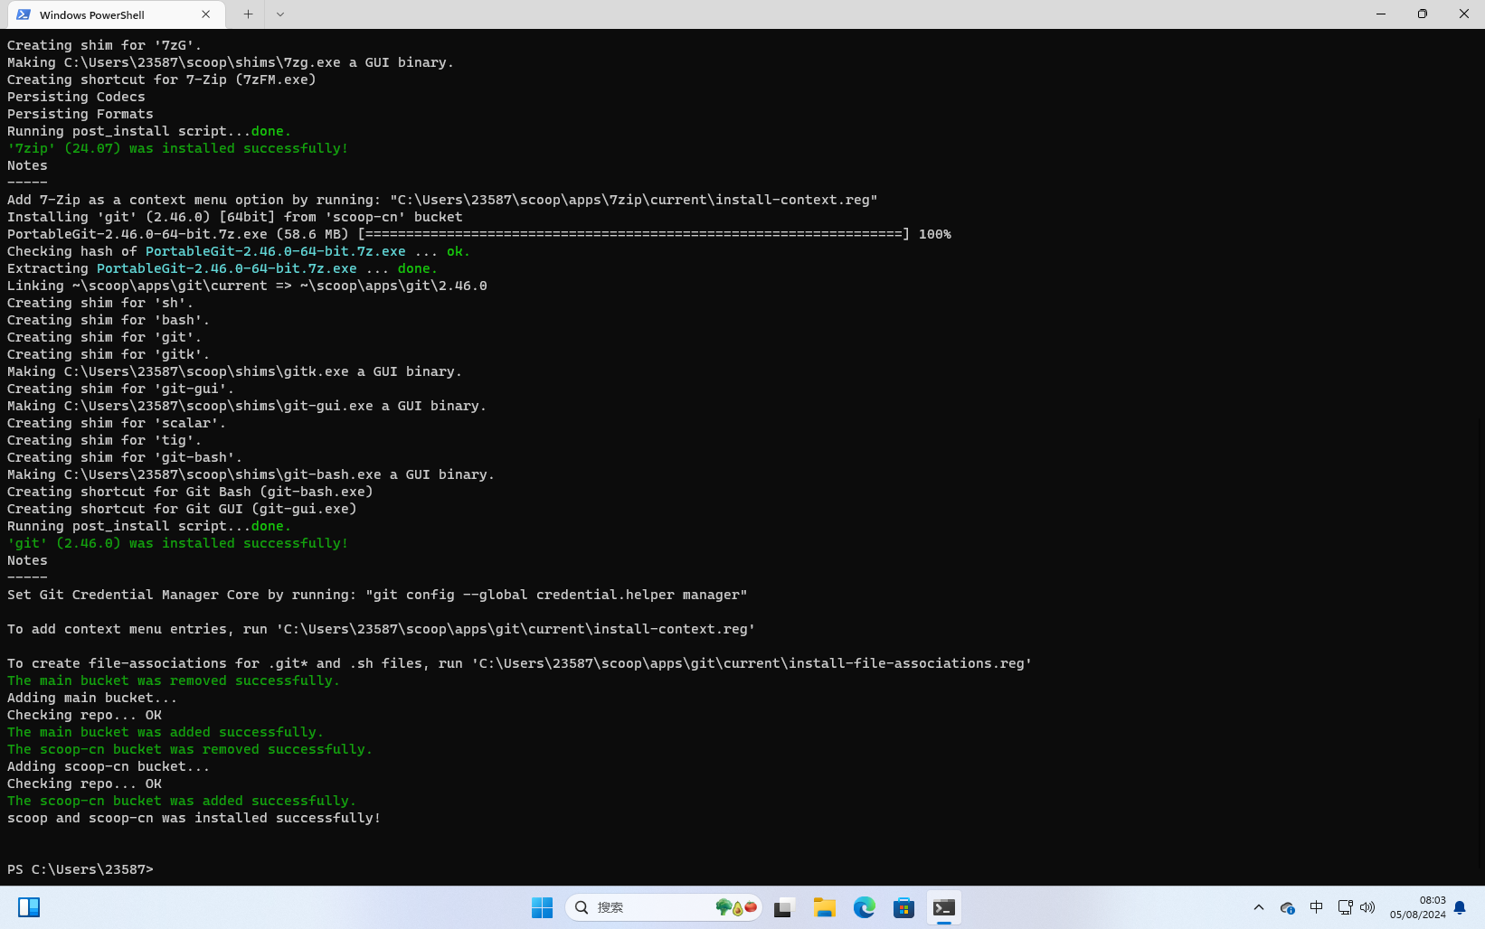Expand the new tab profile dropdown

tap(280, 14)
